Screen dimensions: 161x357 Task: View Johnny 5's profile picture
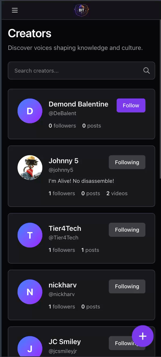(30, 167)
